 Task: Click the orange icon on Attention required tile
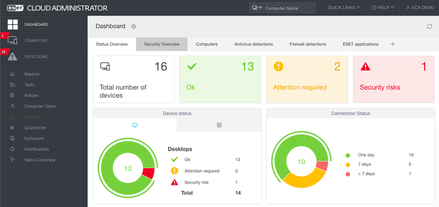pyautogui.click(x=279, y=66)
